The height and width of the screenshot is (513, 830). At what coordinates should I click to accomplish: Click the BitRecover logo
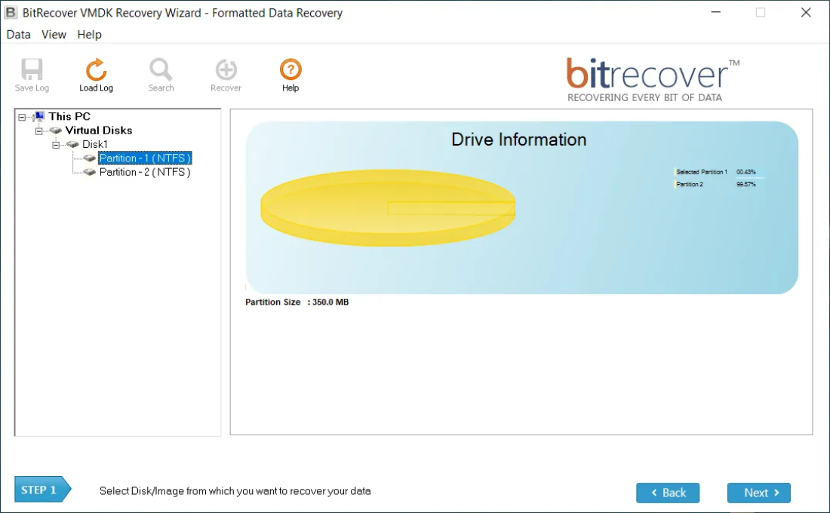coord(650,75)
